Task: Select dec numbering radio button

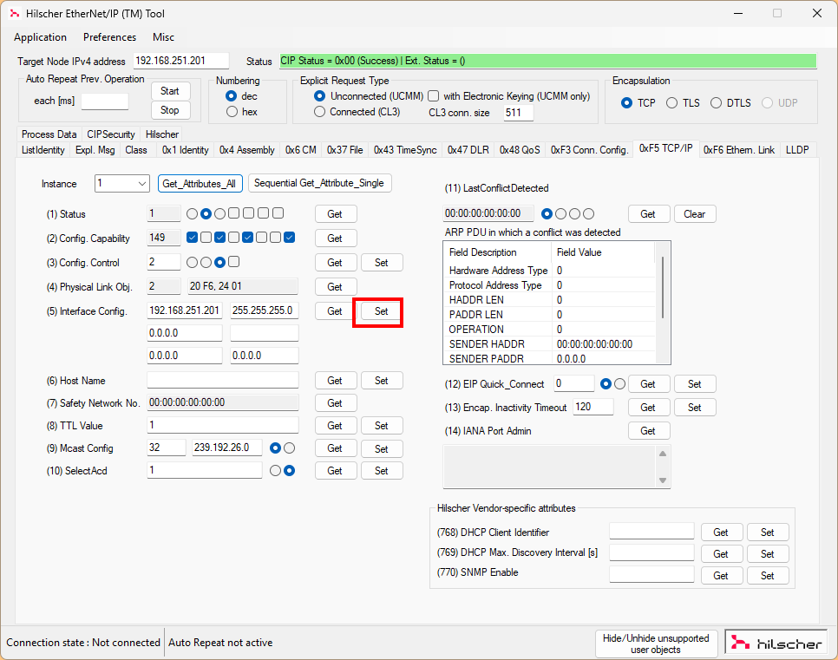Action: (x=232, y=96)
